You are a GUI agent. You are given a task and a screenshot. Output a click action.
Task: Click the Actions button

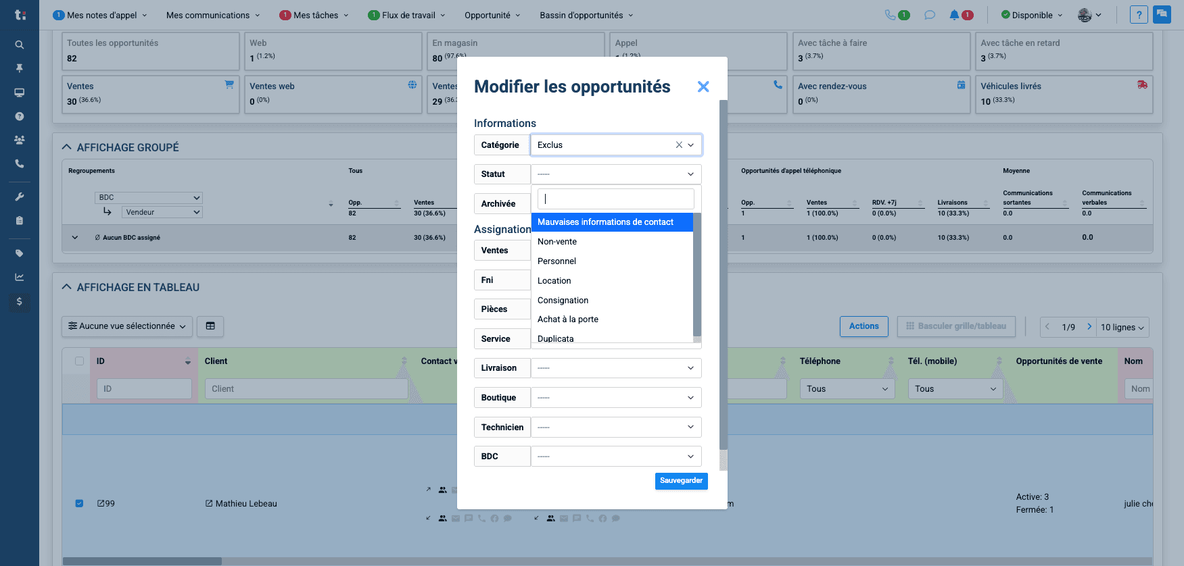(x=863, y=326)
